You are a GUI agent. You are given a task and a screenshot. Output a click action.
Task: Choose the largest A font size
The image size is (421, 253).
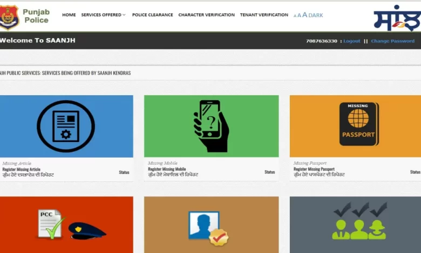point(304,15)
